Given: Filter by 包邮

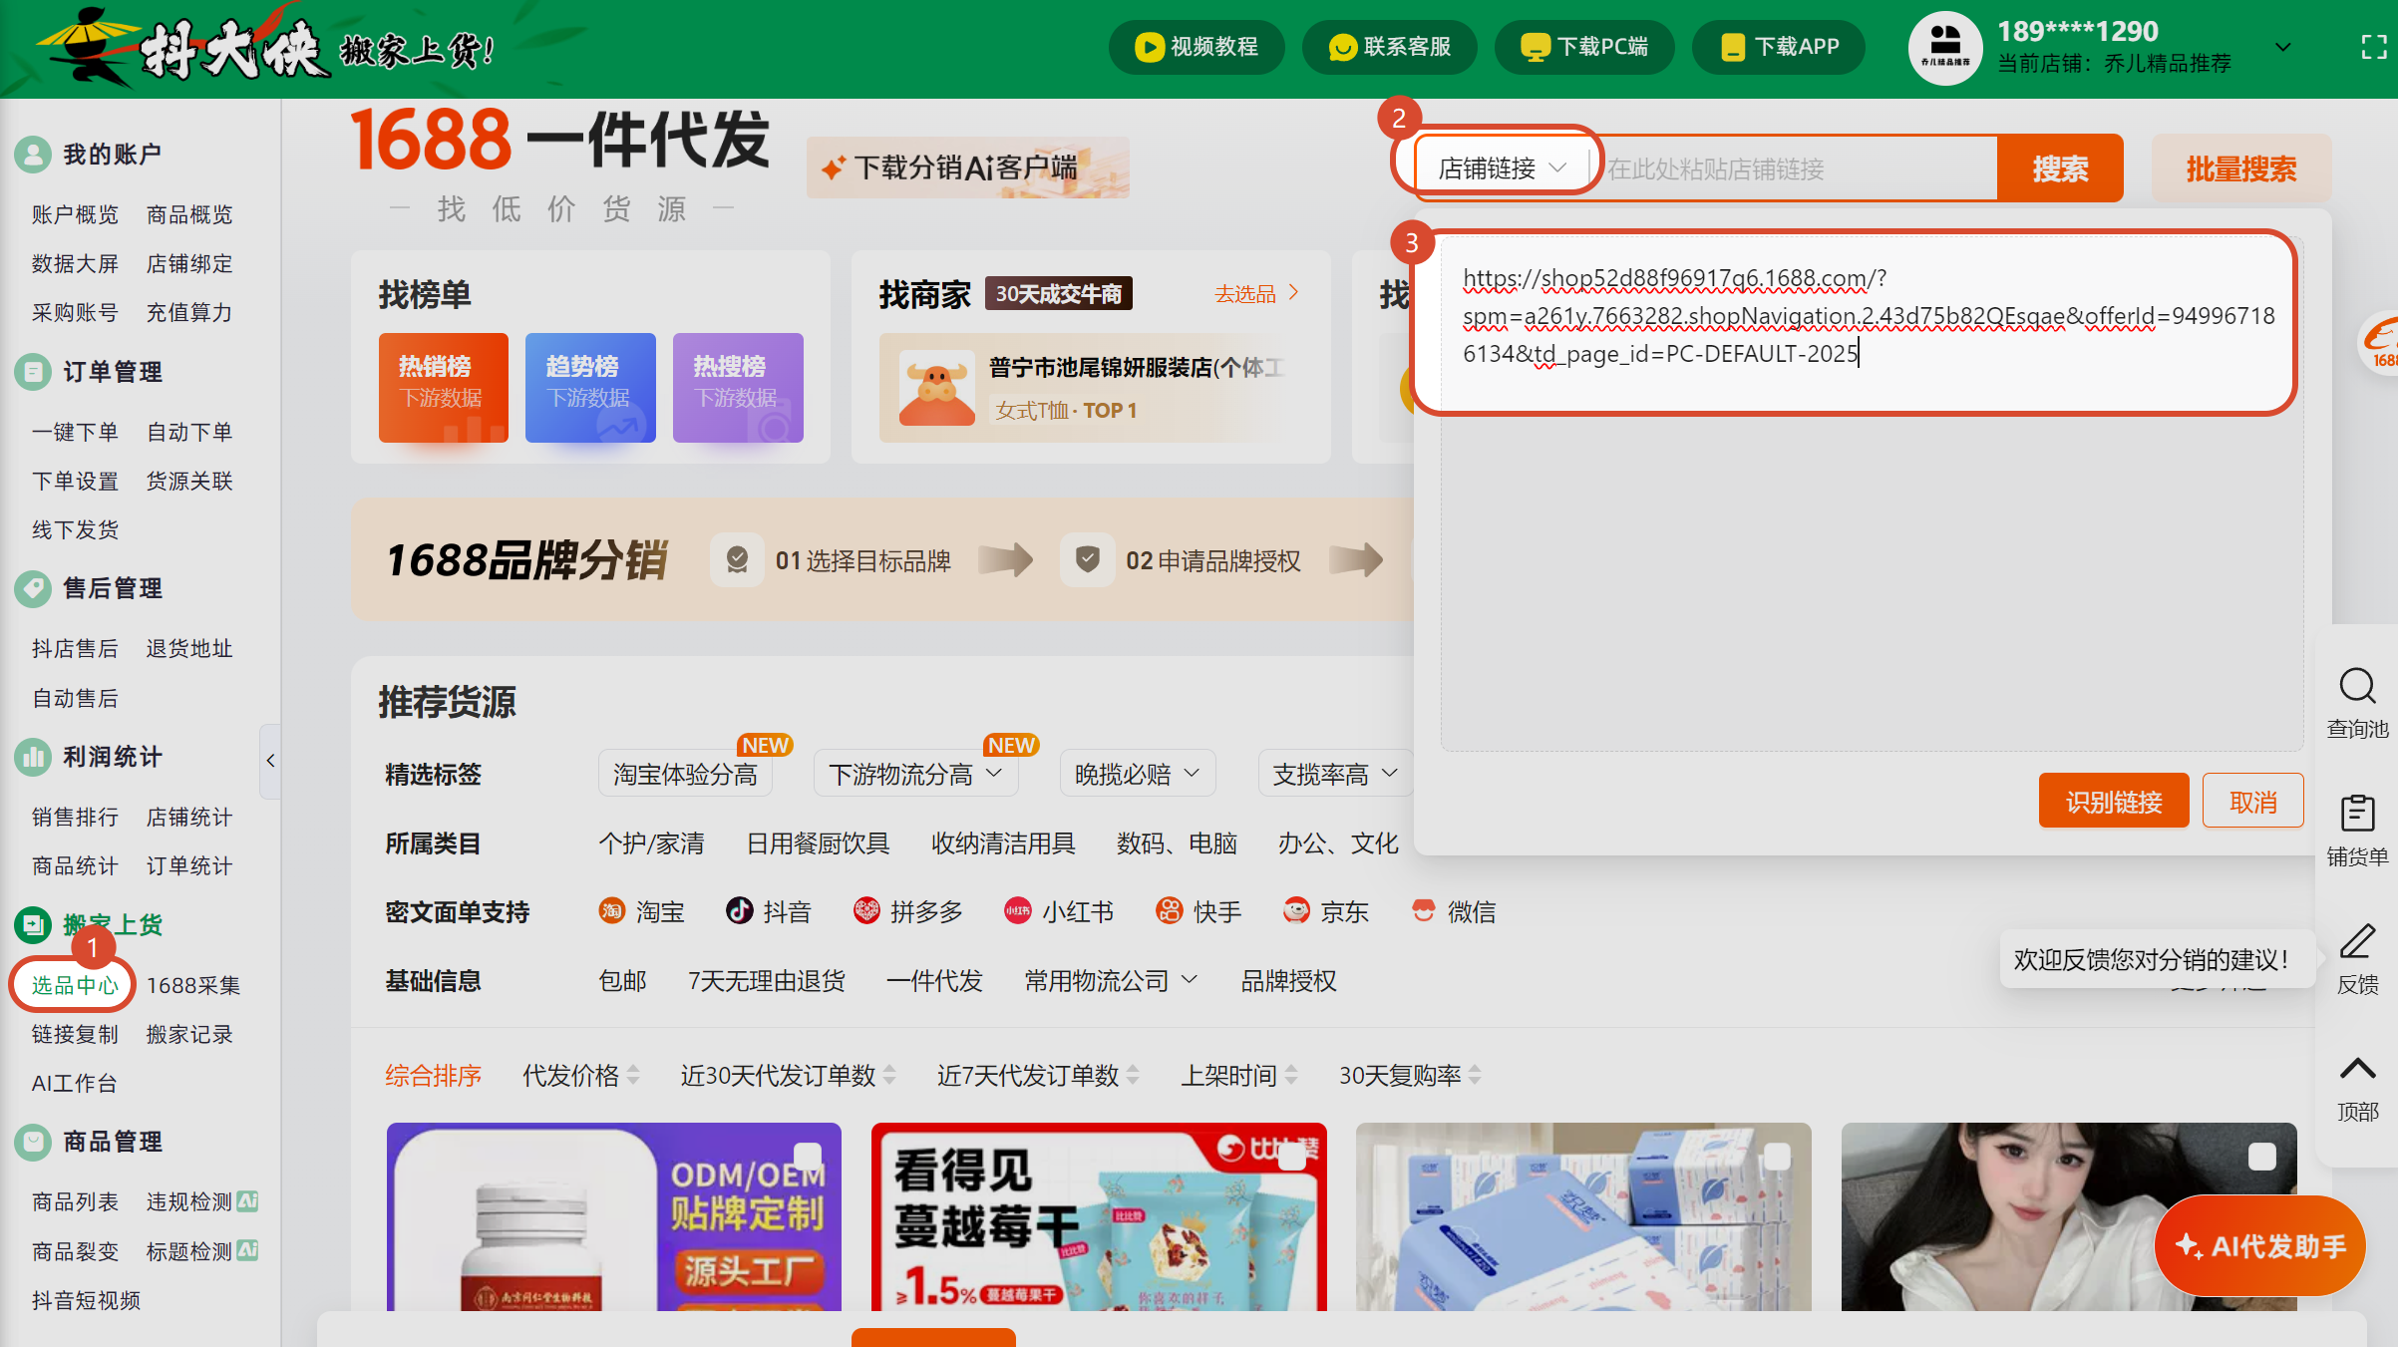Looking at the screenshot, I should coord(622,980).
